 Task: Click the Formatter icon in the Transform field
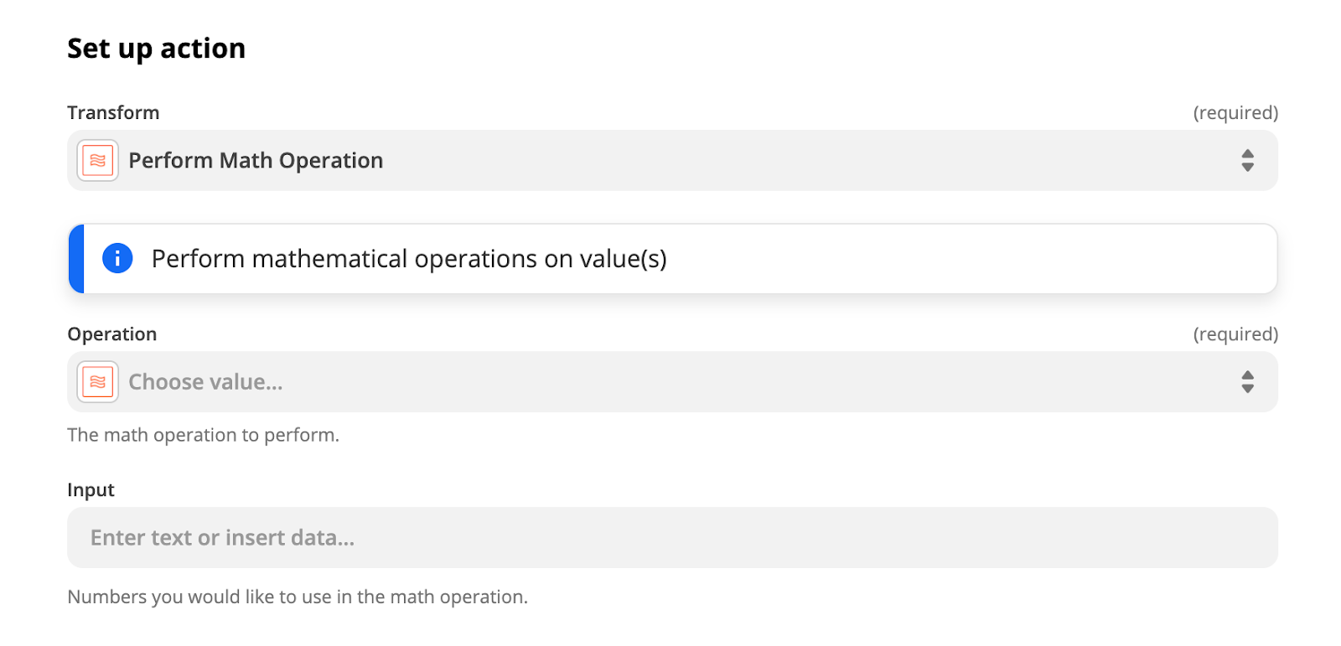[97, 160]
